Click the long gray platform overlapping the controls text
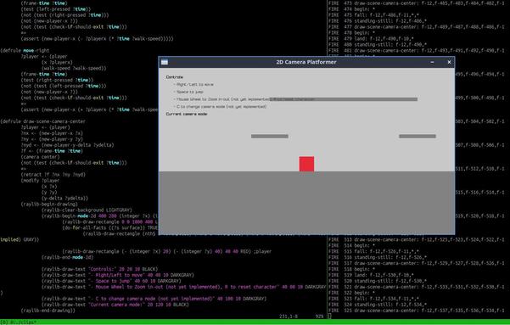The height and width of the screenshot is (325, 510). tap(344, 99)
